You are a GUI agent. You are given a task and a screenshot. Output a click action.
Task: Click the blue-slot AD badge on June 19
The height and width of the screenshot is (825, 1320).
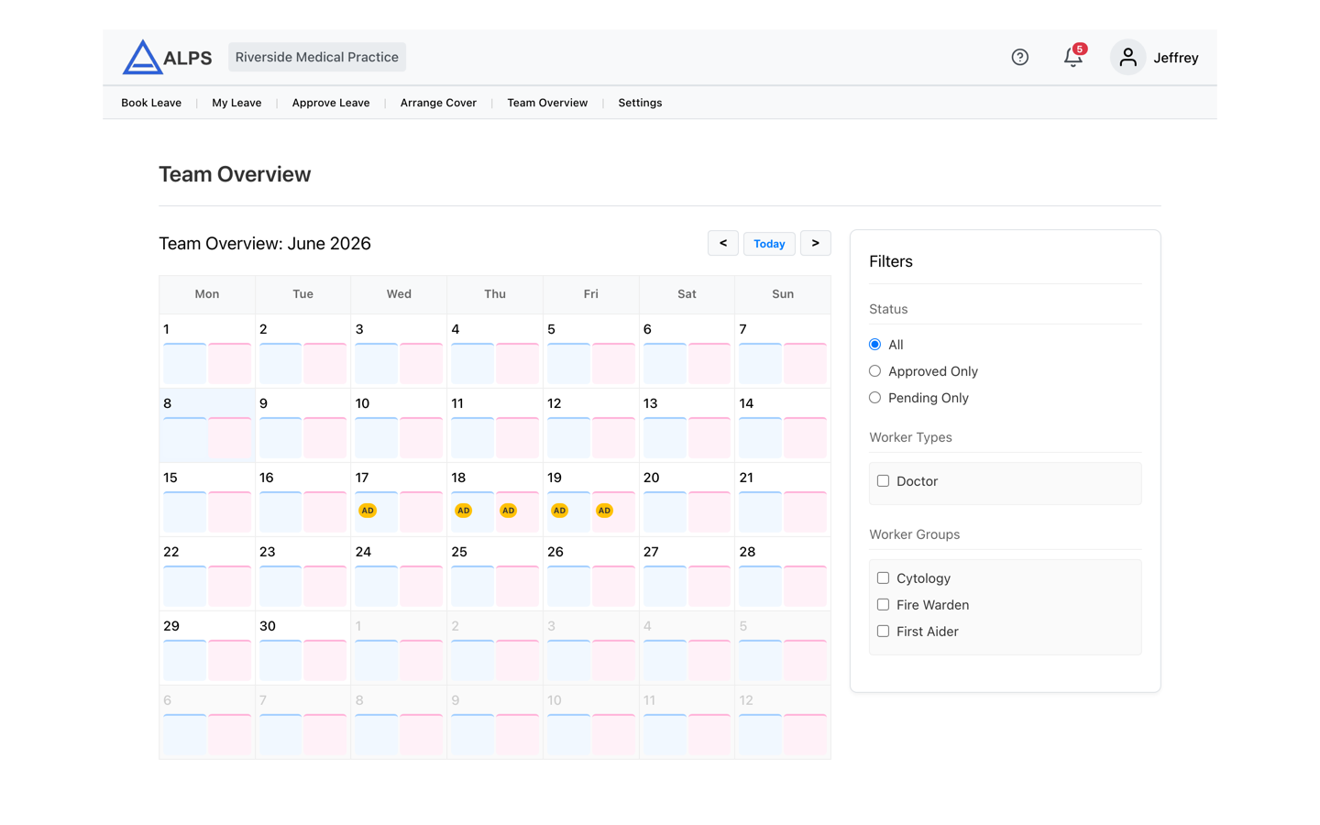click(559, 511)
